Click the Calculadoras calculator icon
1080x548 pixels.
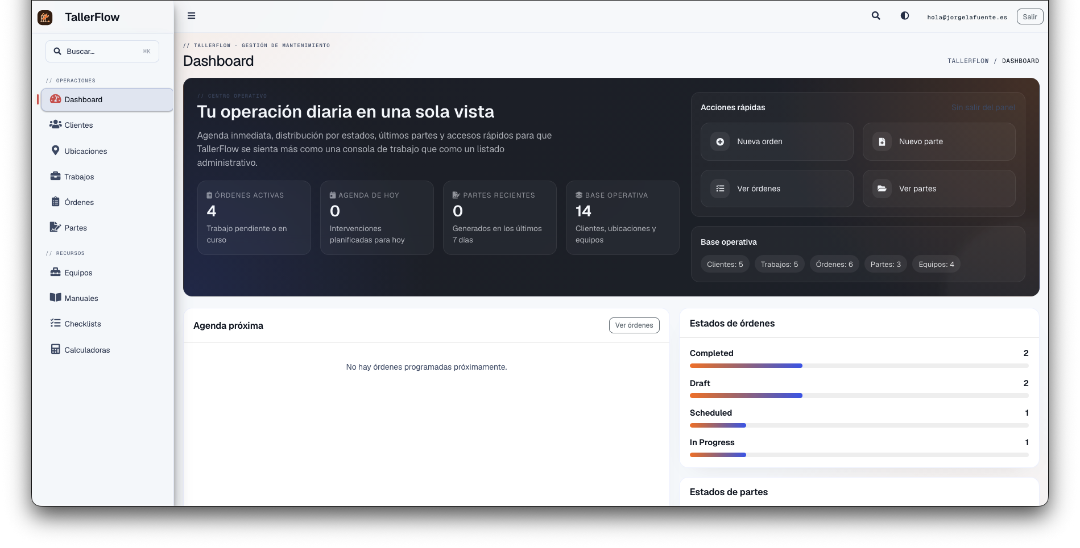[55, 349]
